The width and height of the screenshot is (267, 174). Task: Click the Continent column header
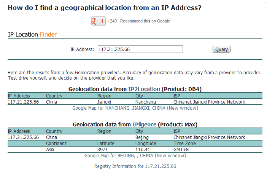(x=56, y=143)
